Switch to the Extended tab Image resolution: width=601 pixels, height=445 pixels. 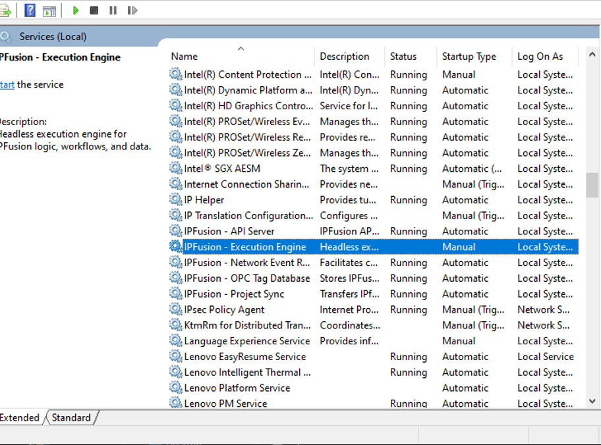click(20, 417)
